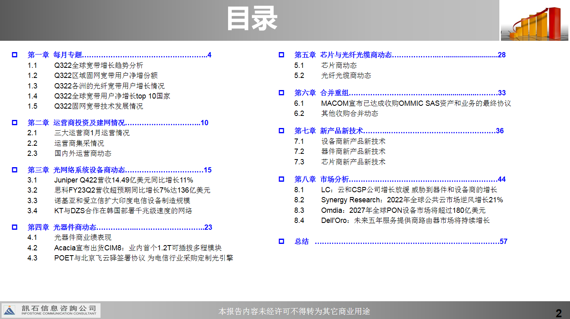Screen dimensions: 570x319
Task: Click the square bullet beside 第一章
Action: click(15, 55)
